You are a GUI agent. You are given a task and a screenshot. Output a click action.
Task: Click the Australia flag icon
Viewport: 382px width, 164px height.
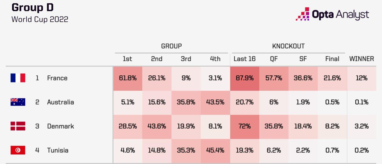(18, 102)
